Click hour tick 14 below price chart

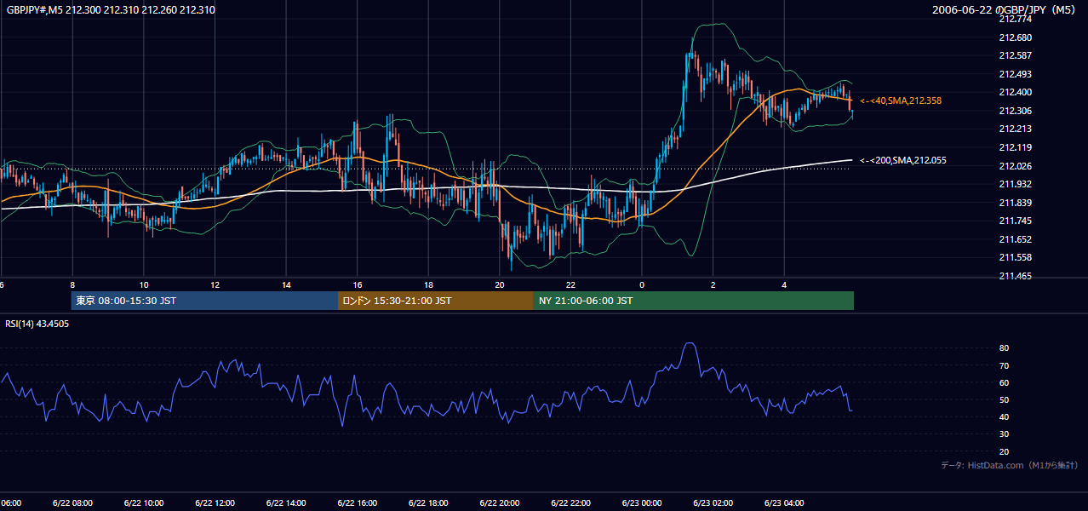tap(286, 285)
